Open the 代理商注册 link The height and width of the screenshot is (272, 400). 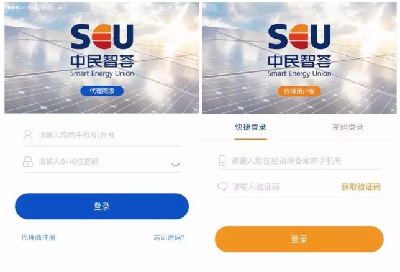click(x=39, y=238)
